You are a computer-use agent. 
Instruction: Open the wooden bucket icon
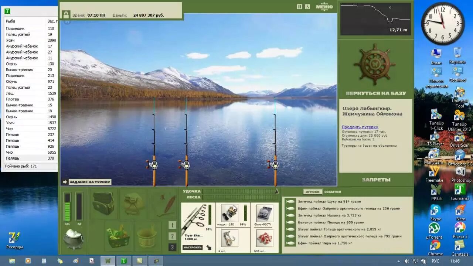pyautogui.click(x=147, y=236)
